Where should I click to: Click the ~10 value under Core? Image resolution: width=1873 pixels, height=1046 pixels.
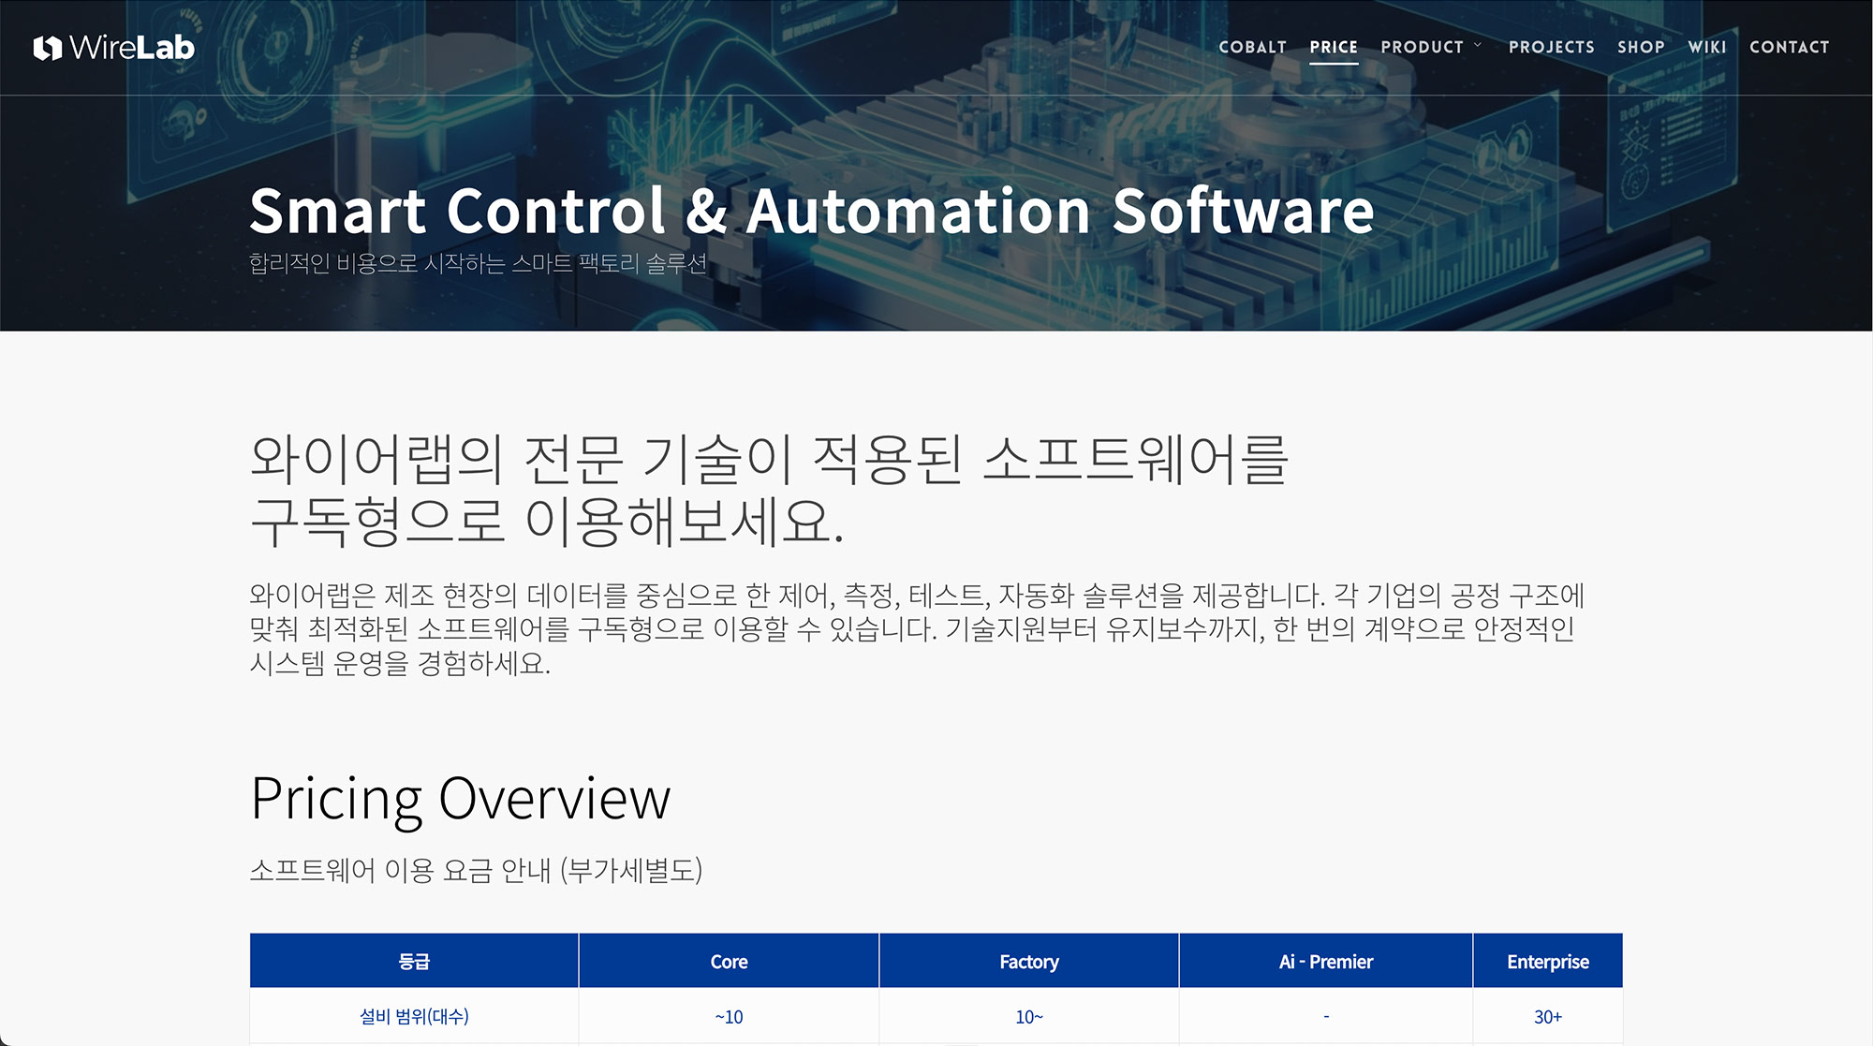(729, 1017)
